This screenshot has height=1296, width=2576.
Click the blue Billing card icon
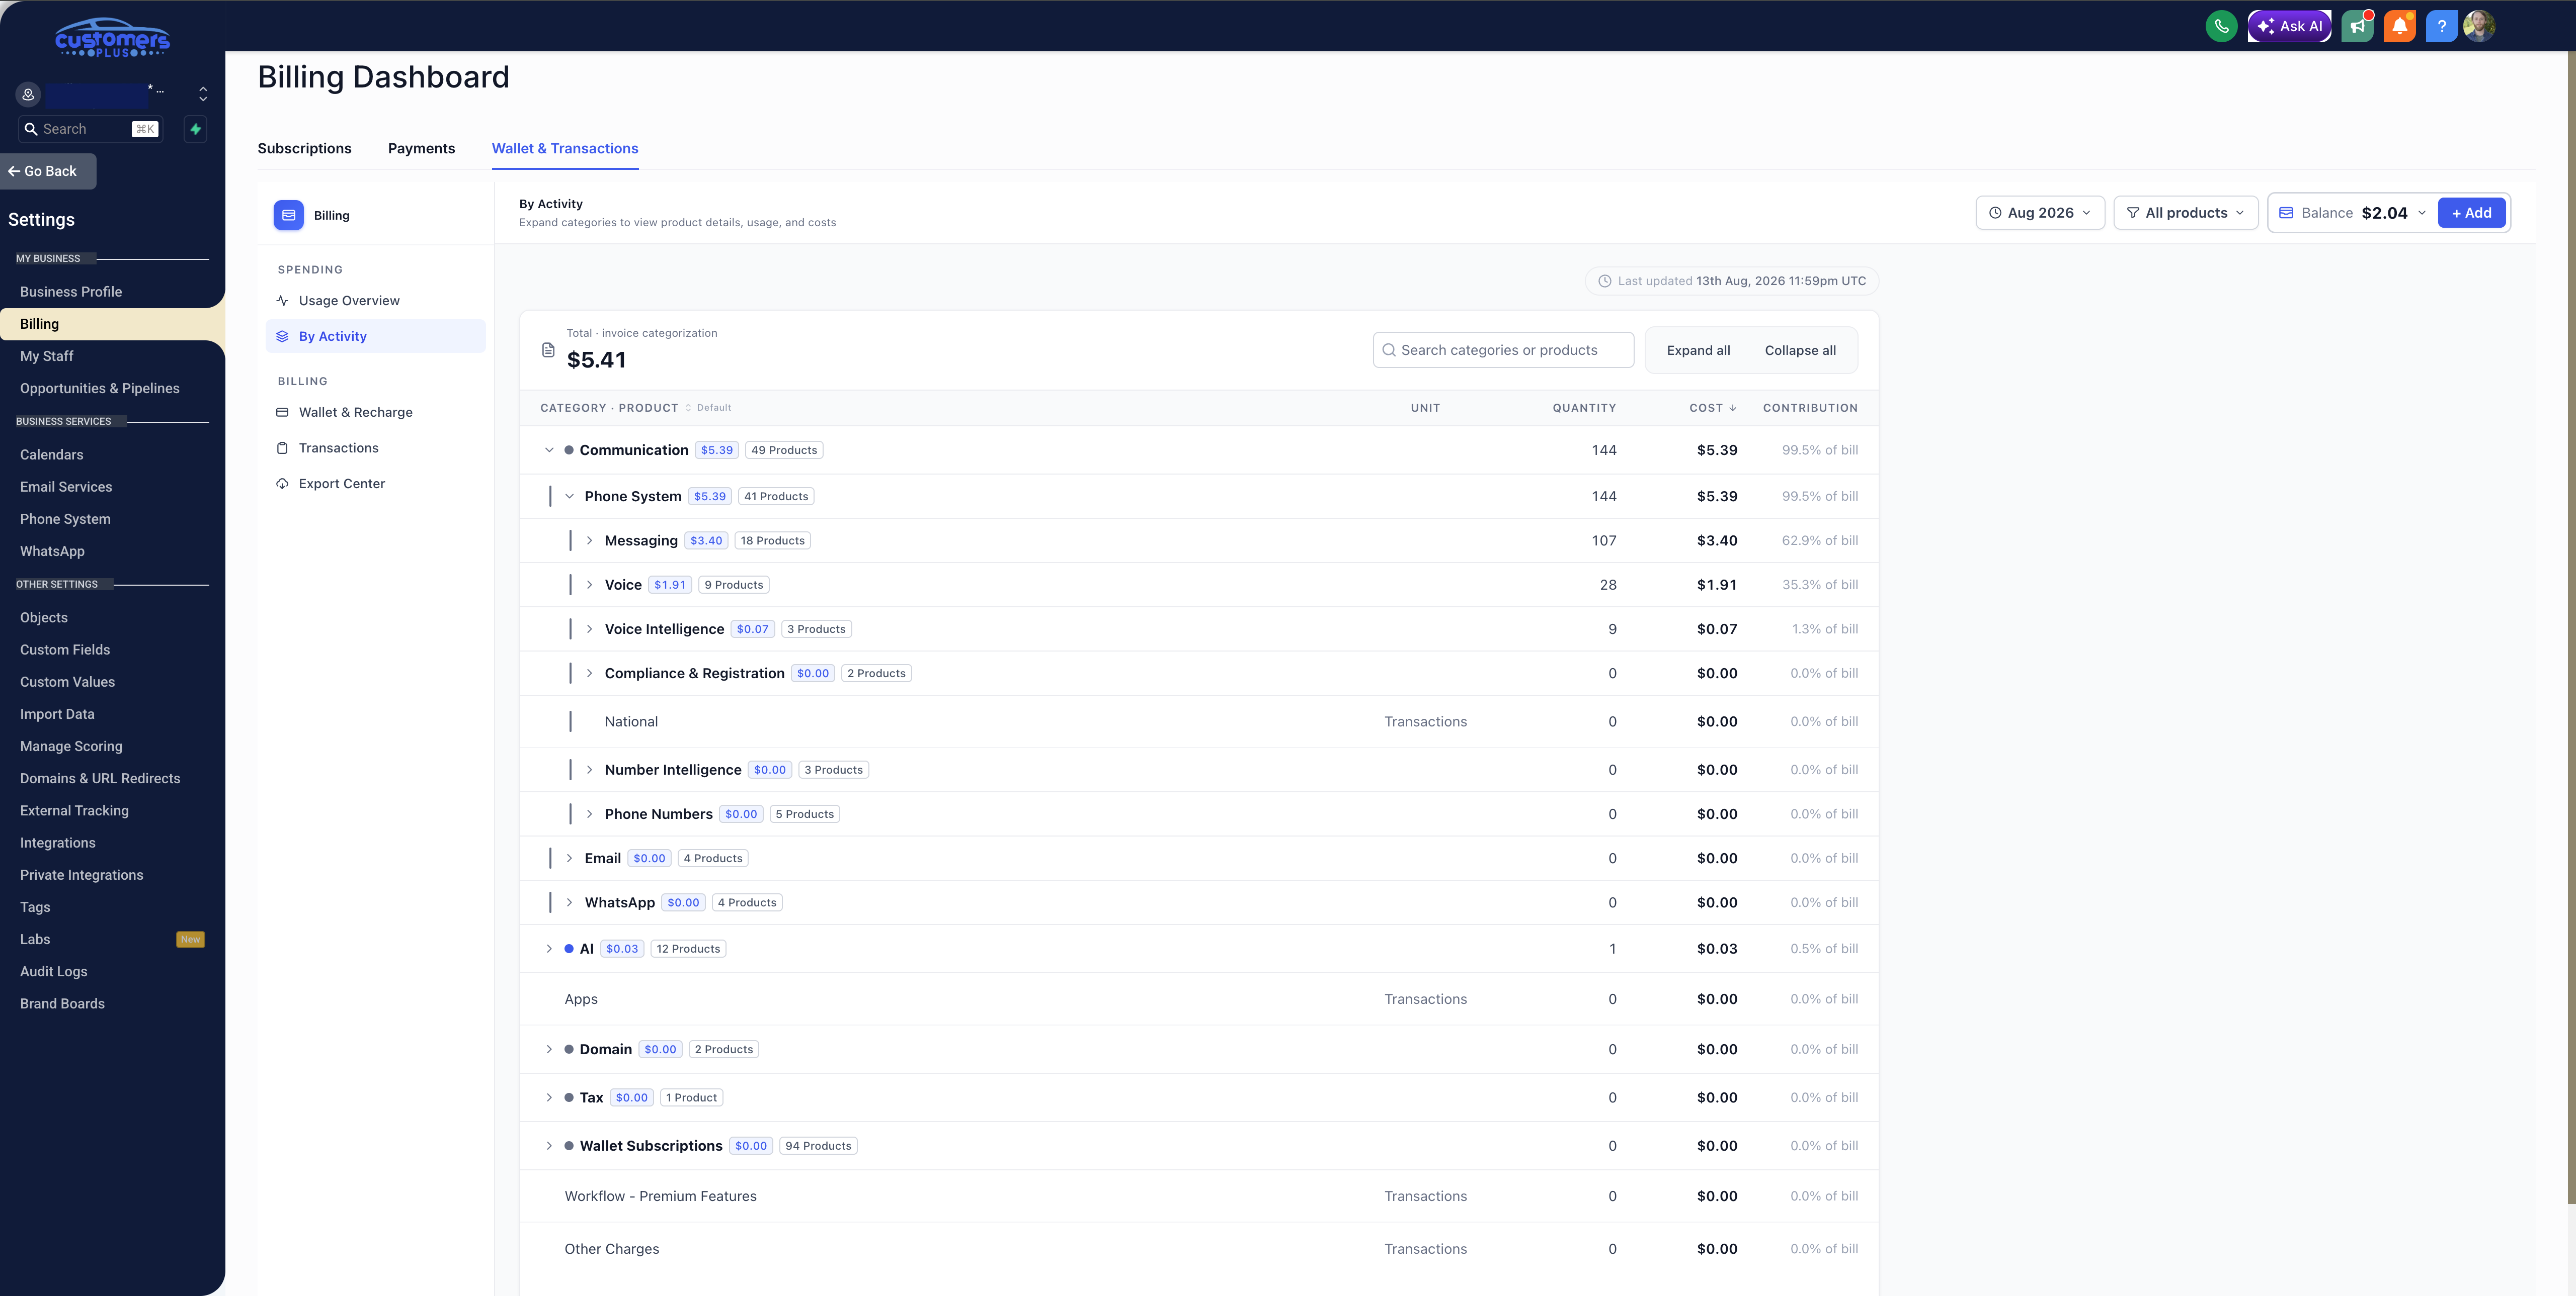click(289, 215)
